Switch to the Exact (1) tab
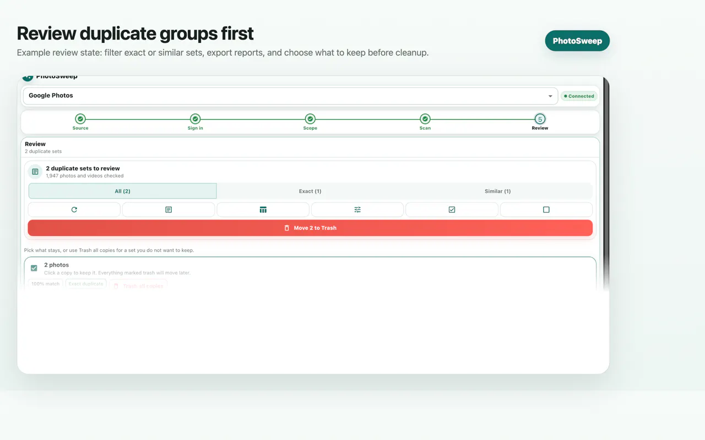 310,191
